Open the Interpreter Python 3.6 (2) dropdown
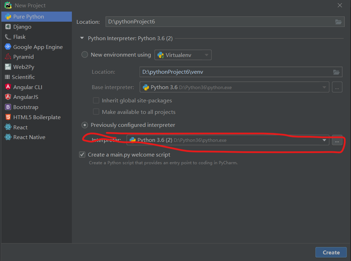351x261 pixels. [x=228, y=140]
